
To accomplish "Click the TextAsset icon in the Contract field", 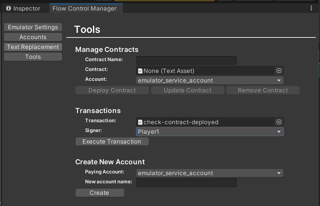I will (x=141, y=70).
